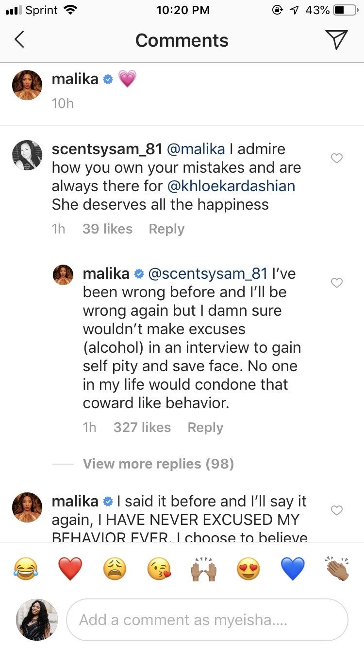Insert the blue heart emoji
The height and width of the screenshot is (649, 364).
coord(293,569)
